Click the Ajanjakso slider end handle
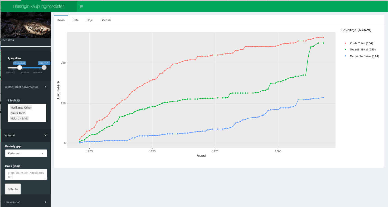388x207 pixels. [x=44, y=68]
